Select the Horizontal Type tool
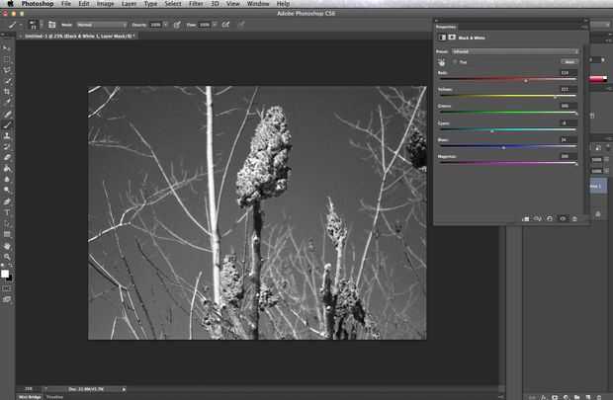Screen dimensions: 613x400 [7, 213]
